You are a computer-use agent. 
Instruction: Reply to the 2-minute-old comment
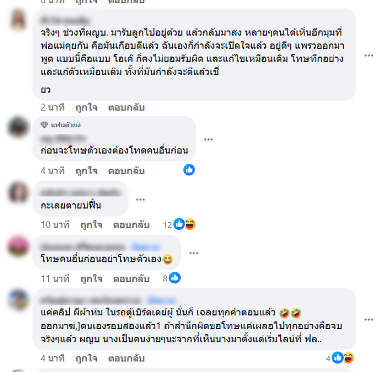point(127,107)
